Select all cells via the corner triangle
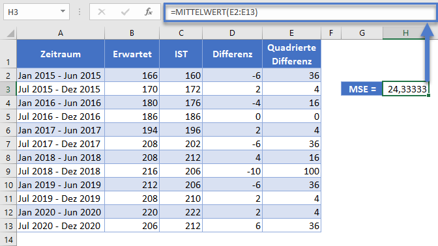438x246 pixels. [x=10, y=33]
